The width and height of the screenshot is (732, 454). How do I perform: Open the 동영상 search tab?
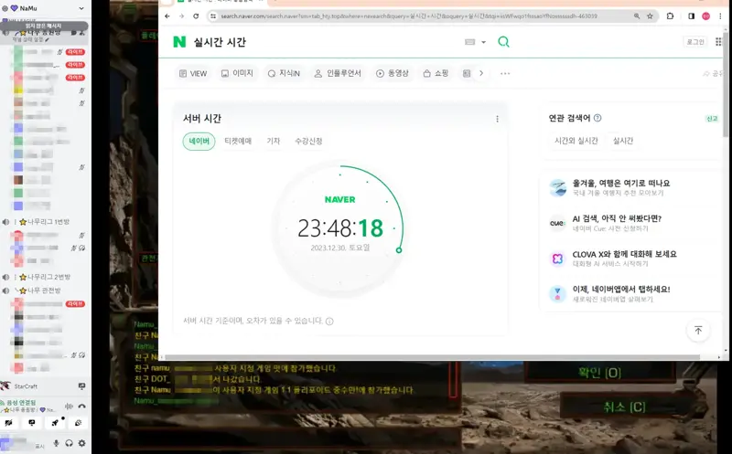[x=393, y=73]
